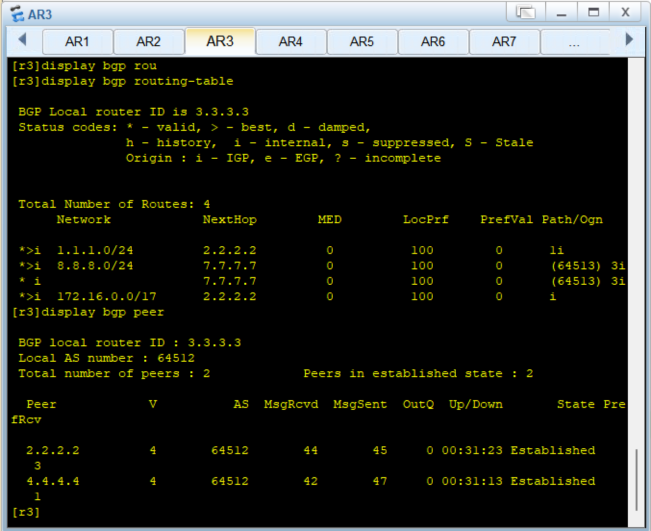Click the MsgSent column header

[361, 404]
